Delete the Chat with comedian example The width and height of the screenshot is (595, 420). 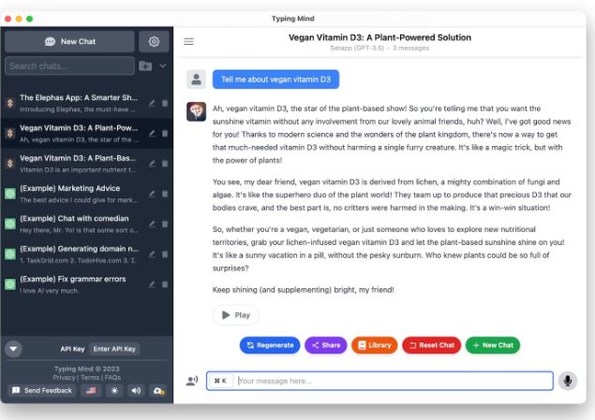point(165,224)
